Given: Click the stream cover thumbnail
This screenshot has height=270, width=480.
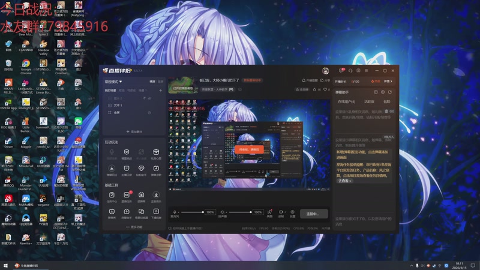Looking at the screenshot, I should pos(183,85).
